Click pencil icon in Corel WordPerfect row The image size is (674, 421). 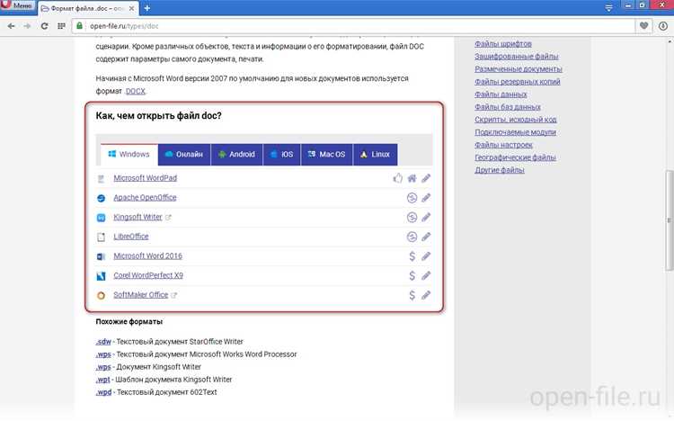click(x=426, y=275)
